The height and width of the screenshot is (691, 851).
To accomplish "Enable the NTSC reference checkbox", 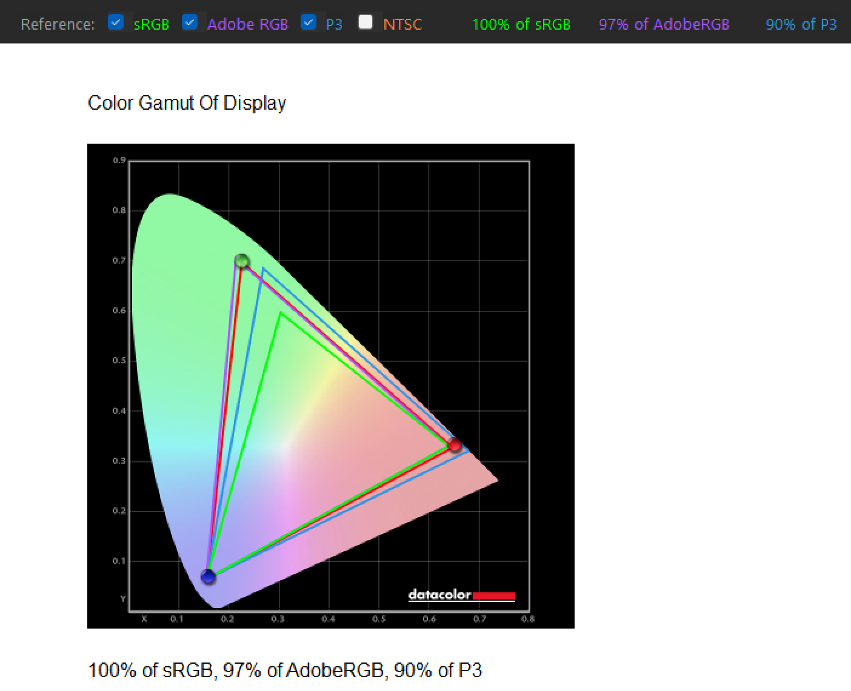I will pos(365,22).
